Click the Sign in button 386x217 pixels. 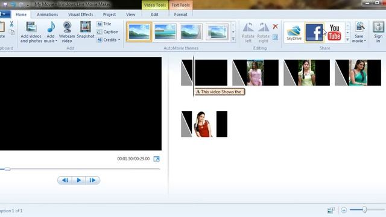click(378, 33)
